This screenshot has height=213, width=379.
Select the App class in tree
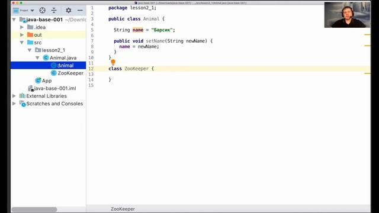(x=47, y=80)
